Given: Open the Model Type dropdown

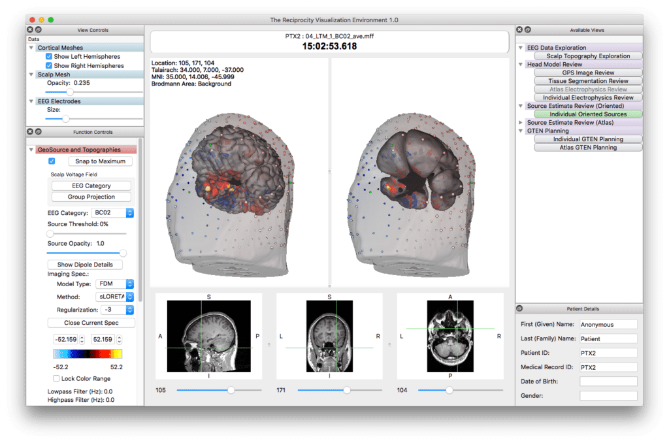Looking at the screenshot, I should tap(114, 284).
